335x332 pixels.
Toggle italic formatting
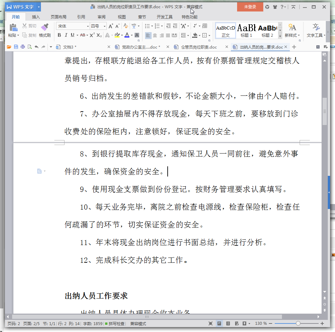(x=66, y=35)
